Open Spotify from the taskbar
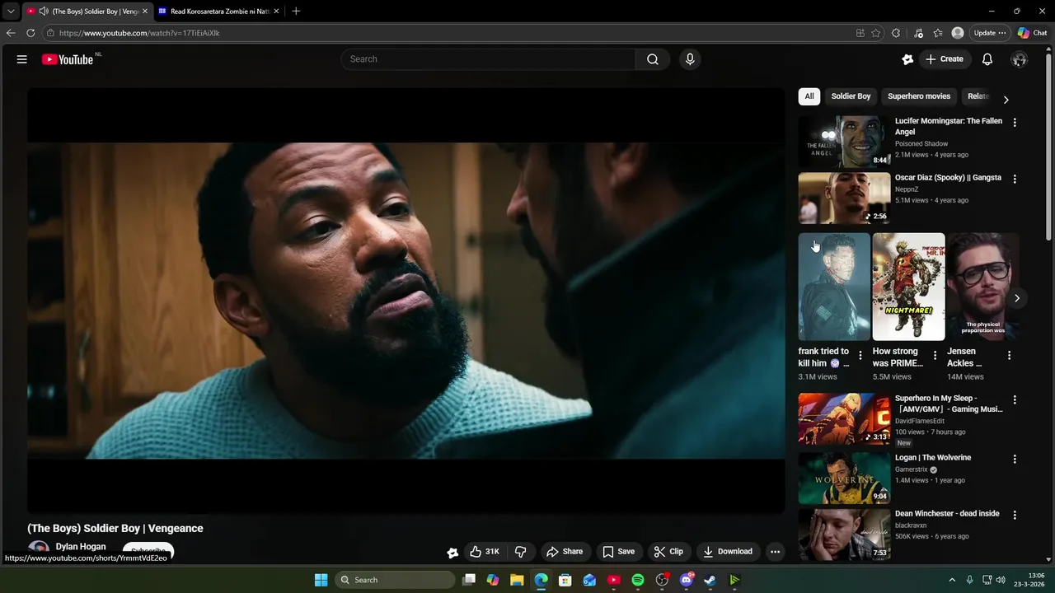Viewport: 1055px width, 593px height. point(638,580)
